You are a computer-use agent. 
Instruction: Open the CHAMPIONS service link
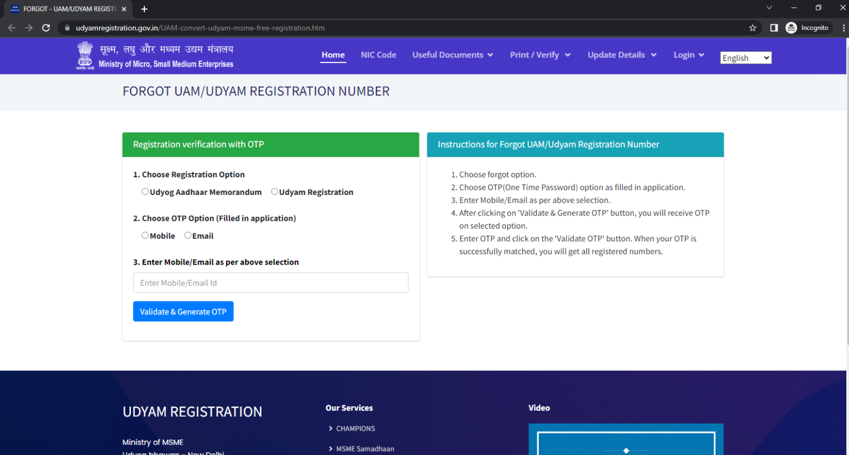[355, 428]
